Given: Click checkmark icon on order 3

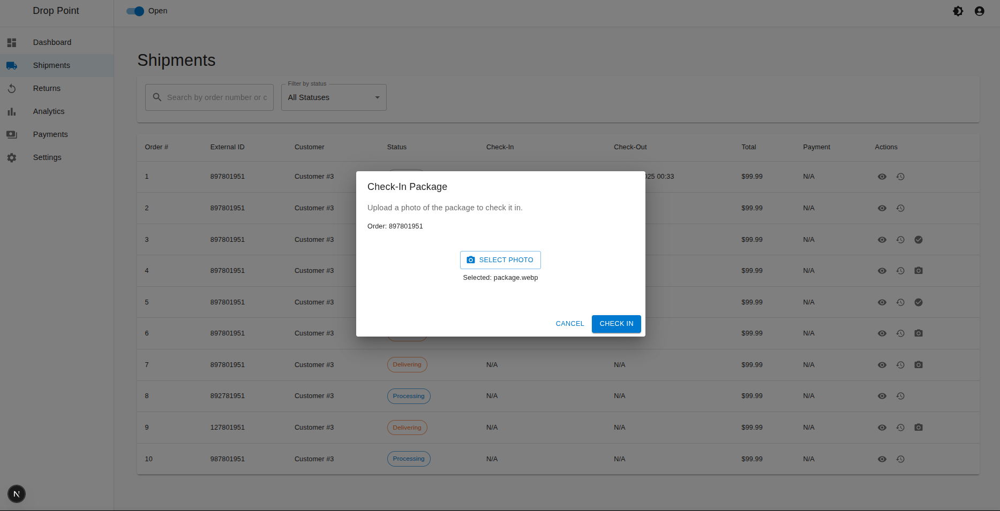Looking at the screenshot, I should click(x=919, y=240).
